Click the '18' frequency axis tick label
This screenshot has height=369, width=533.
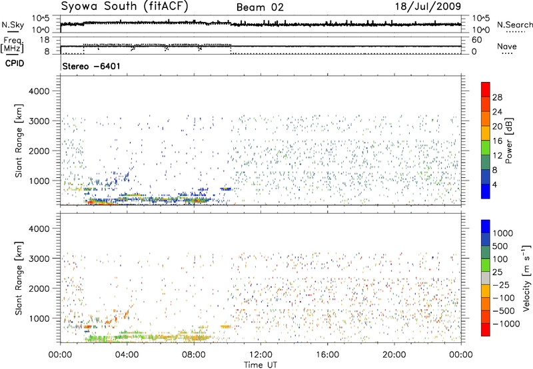click(x=45, y=40)
